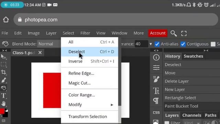
Task: Toggle the Anti-alias checkbox
Action: pyautogui.click(x=157, y=44)
